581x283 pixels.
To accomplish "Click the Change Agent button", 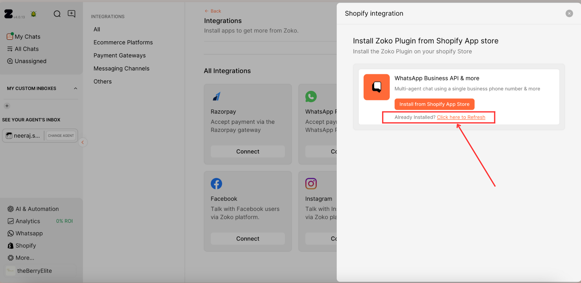I will click(61, 135).
